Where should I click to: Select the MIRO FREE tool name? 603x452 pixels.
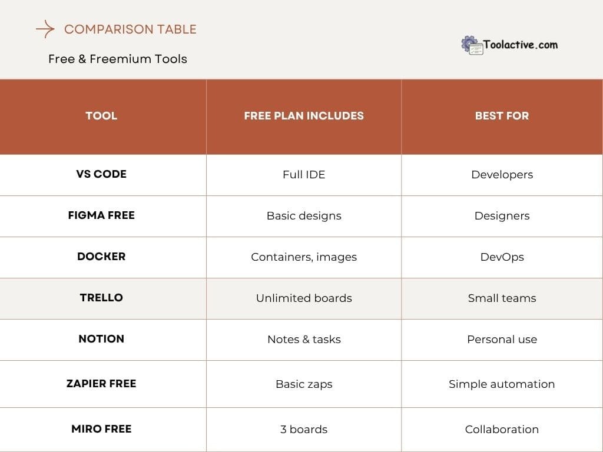[x=101, y=429]
